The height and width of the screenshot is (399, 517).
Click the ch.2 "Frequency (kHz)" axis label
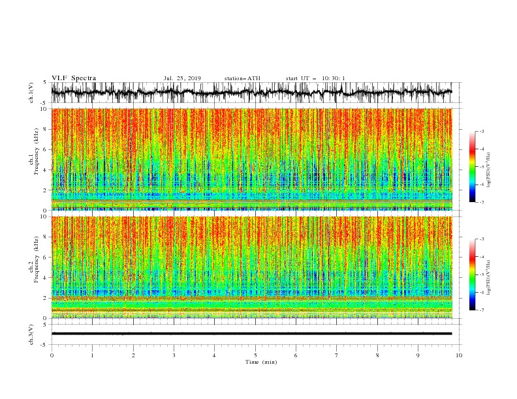coord(37,259)
